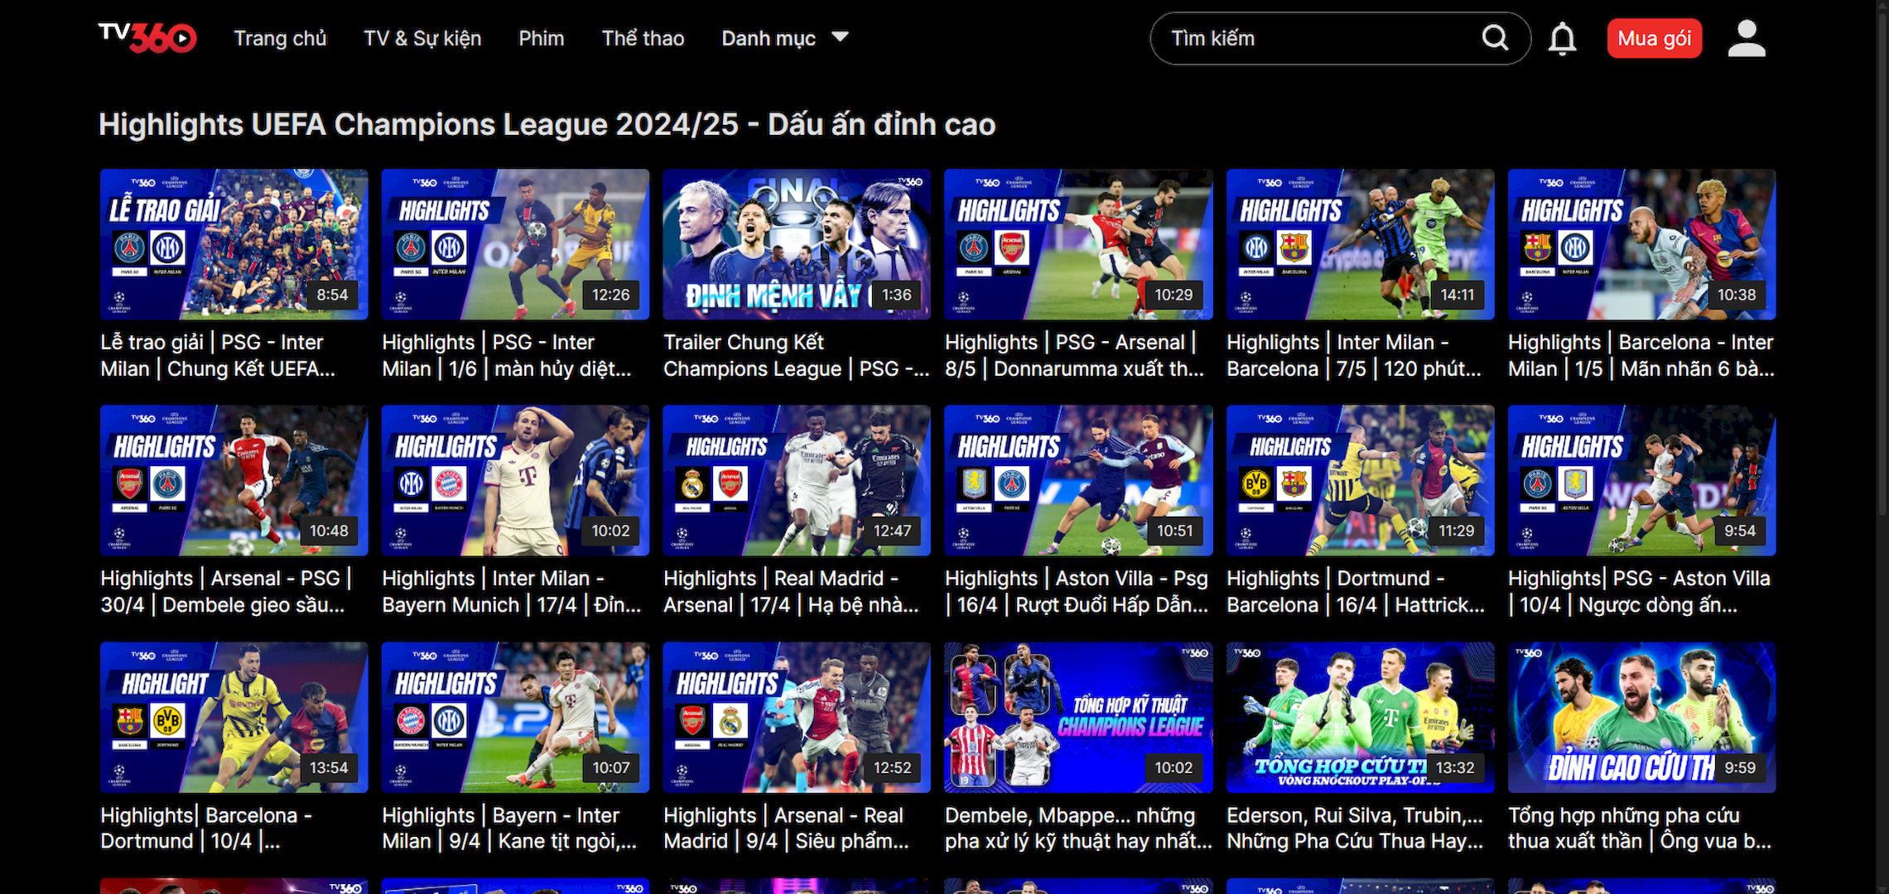Image resolution: width=1889 pixels, height=894 pixels.
Task: Open title Ederson, Rui Silva, Trubin
Action: [x=1355, y=828]
